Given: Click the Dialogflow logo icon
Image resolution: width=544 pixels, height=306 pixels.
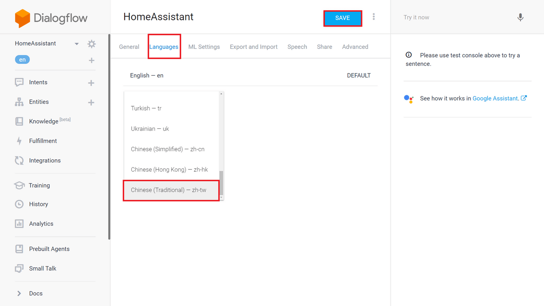Looking at the screenshot, I should click(23, 18).
